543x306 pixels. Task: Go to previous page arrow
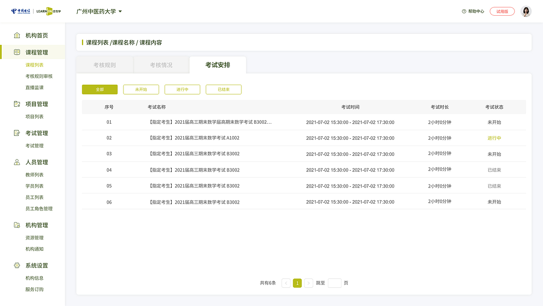286,283
